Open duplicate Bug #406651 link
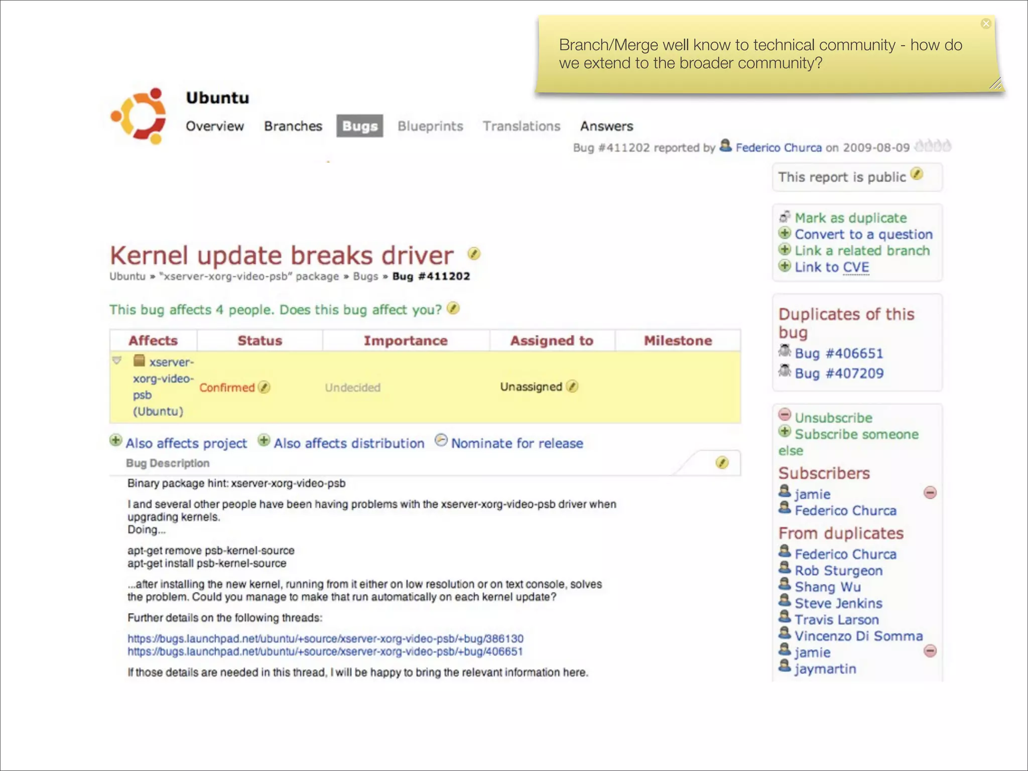 [839, 353]
